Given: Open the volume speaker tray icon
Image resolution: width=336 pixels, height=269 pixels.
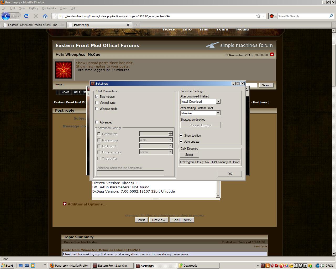Looking at the screenshot, I should [x=322, y=266].
